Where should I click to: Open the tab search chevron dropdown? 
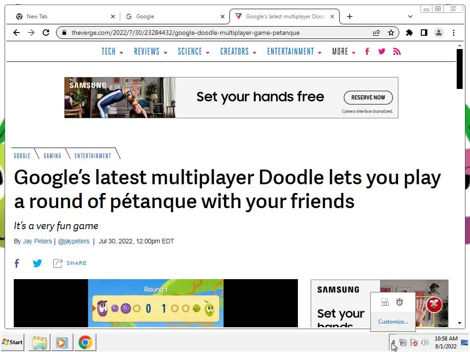(410, 16)
